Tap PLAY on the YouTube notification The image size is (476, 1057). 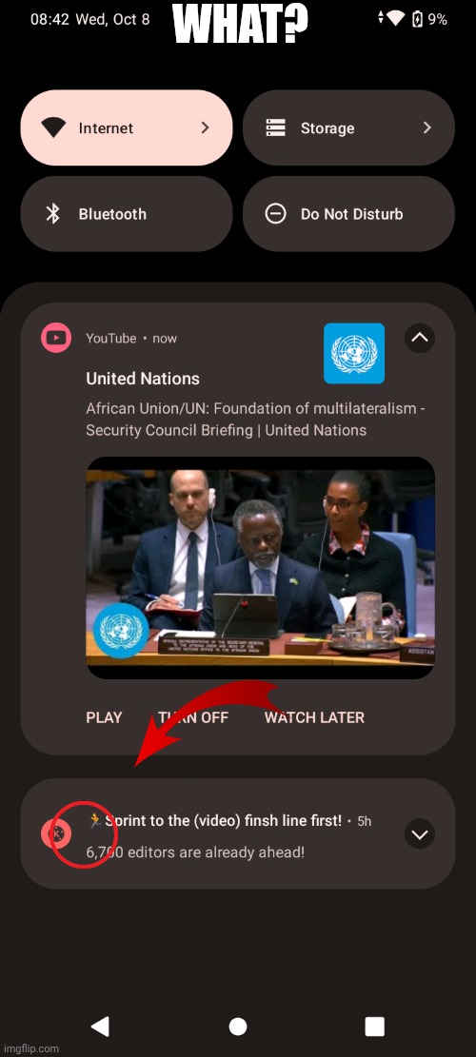[x=105, y=717]
